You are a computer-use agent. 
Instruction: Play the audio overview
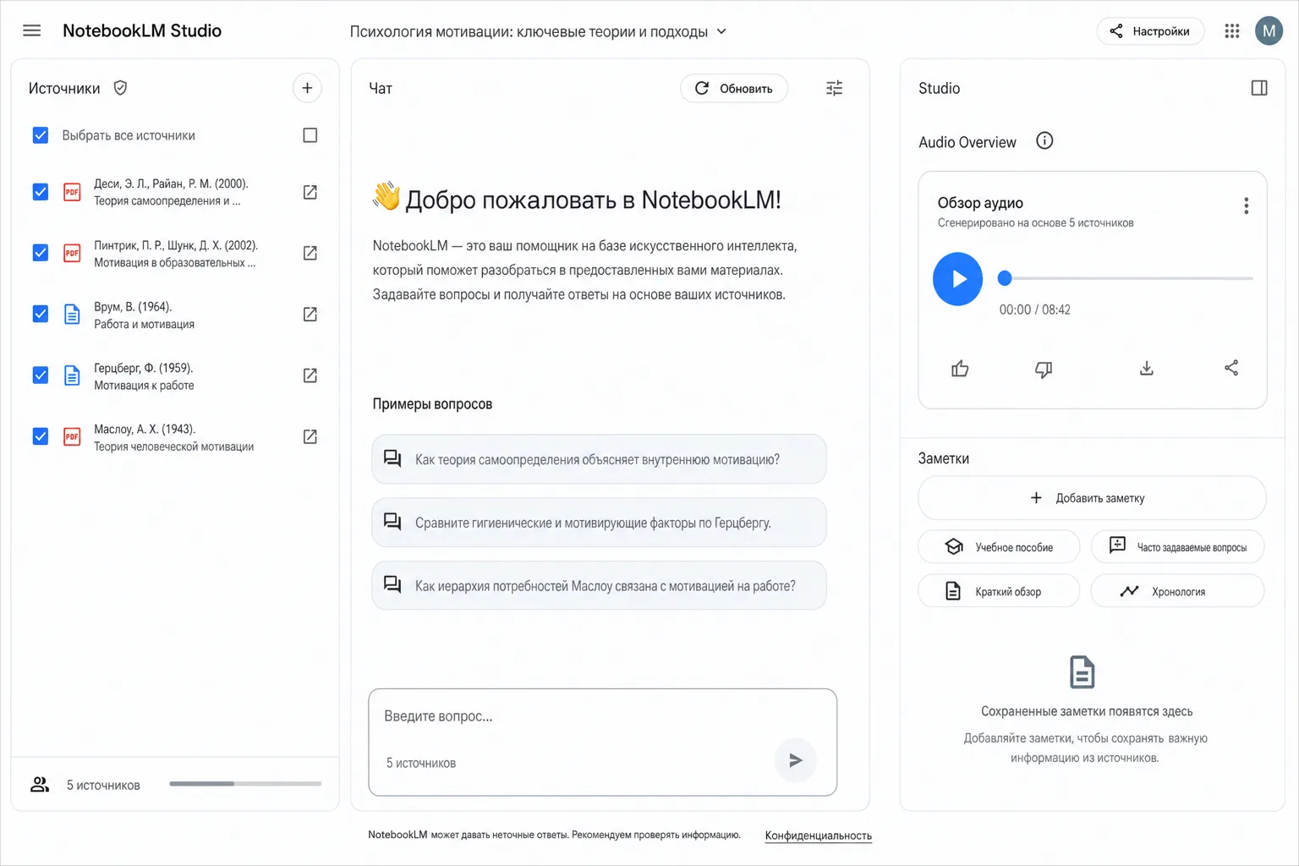pos(957,278)
